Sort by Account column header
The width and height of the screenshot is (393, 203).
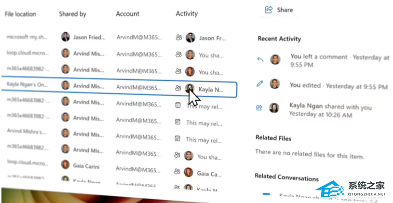(x=128, y=14)
